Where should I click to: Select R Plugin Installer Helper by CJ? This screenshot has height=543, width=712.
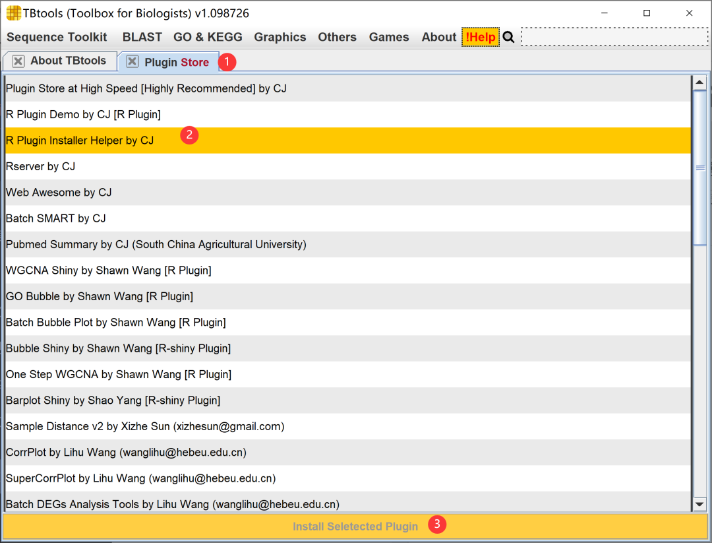coord(348,141)
